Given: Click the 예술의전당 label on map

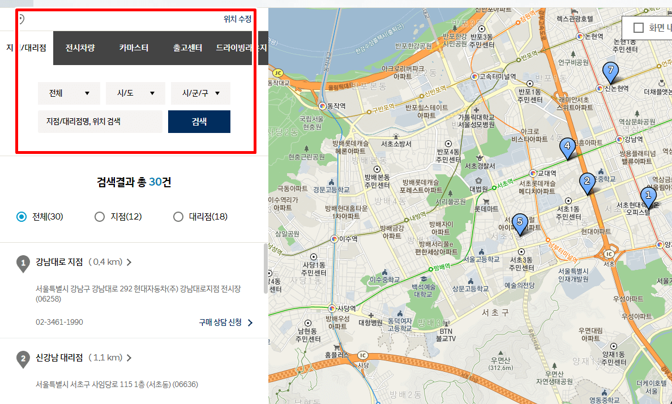Looking at the screenshot, I should [520, 285].
